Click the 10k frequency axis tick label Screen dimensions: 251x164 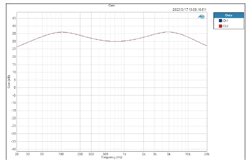click(188, 154)
